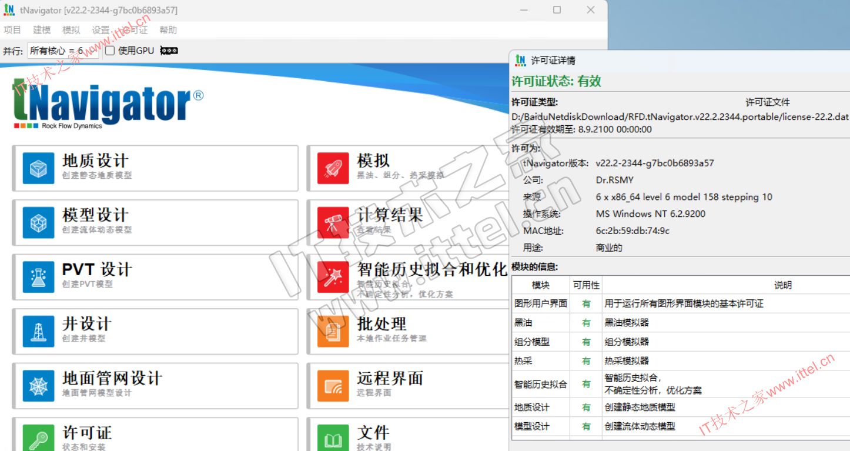
Task: Click the 模块 column header
Action: [x=541, y=285]
